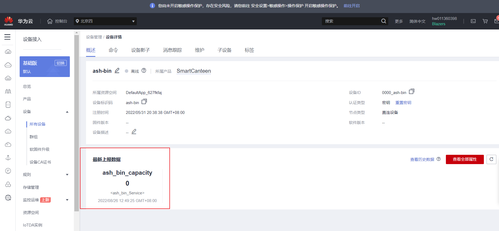Expand the 规则 menu section
Image resolution: width=499 pixels, height=231 pixels.
(67, 175)
